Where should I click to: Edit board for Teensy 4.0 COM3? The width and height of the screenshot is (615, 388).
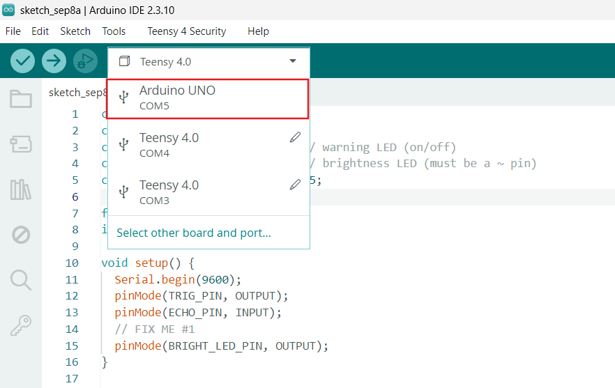[295, 185]
